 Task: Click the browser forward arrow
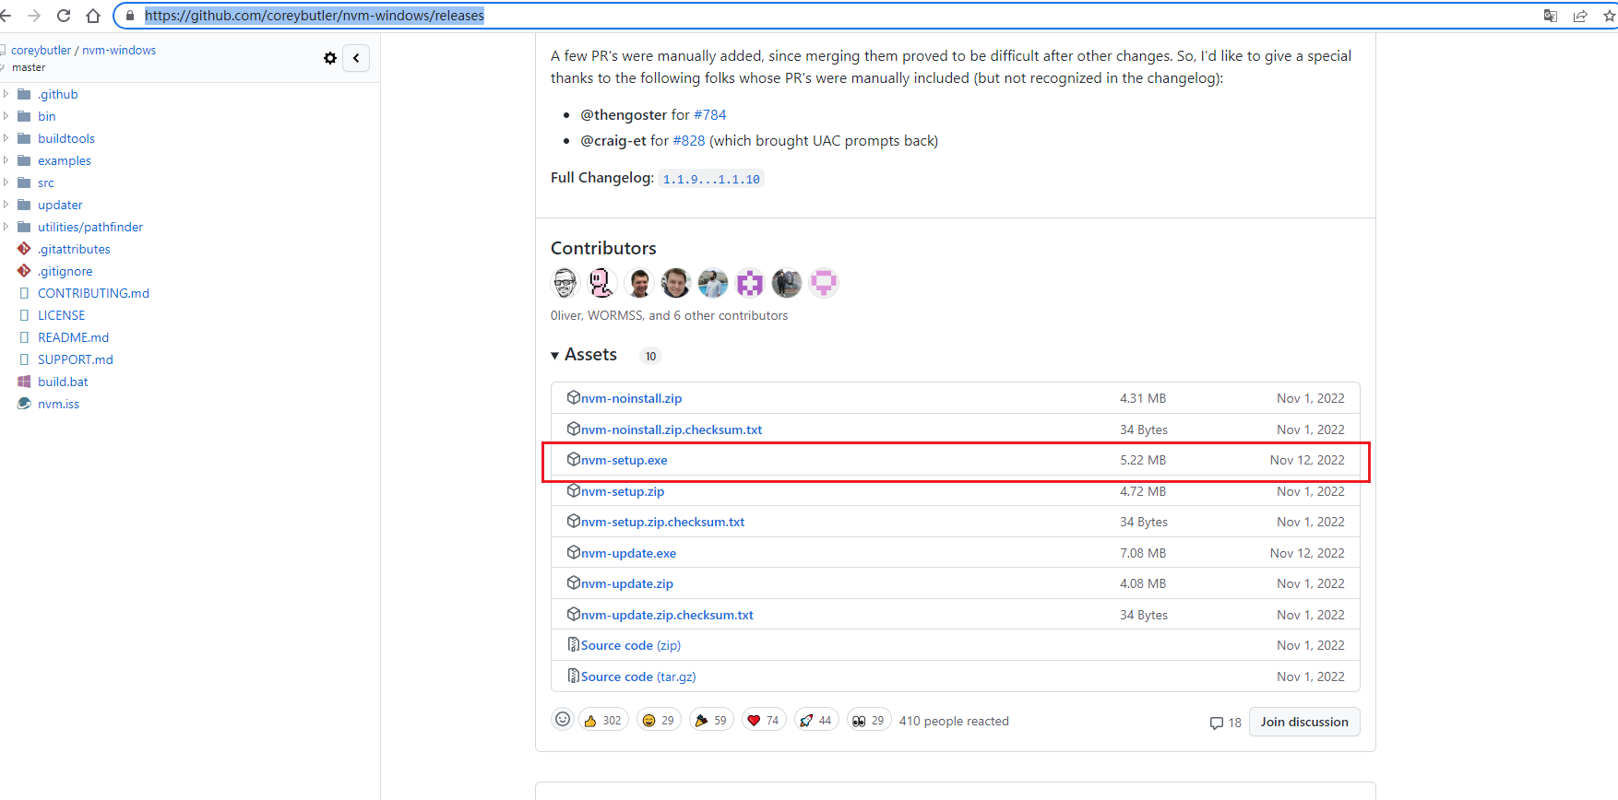coord(34,16)
